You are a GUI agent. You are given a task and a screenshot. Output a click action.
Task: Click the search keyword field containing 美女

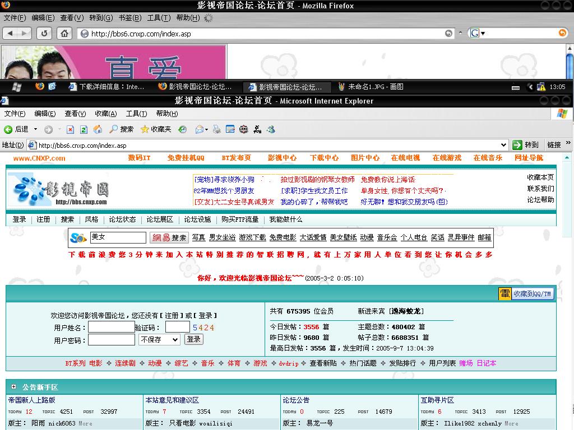coord(118,237)
